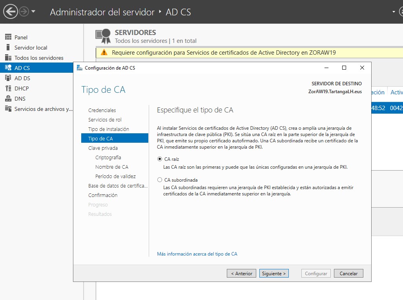
Task: Click the ZorAW19.TartangaLH.eus server name
Action: 335,92
